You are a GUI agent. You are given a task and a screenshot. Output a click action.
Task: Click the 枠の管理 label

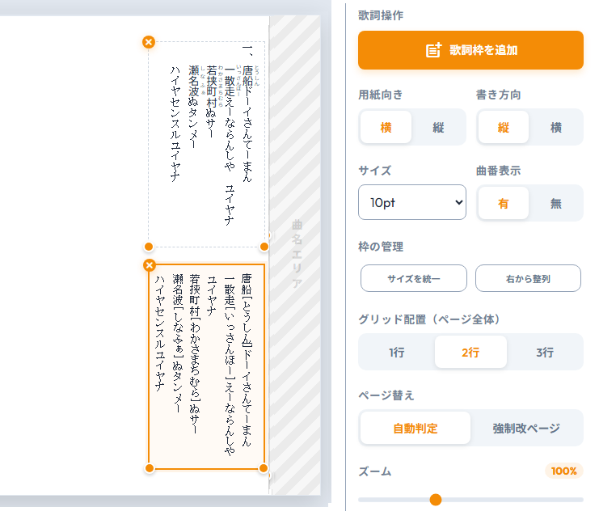pos(381,247)
